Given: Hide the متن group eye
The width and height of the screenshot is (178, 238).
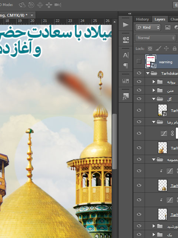Looking at the screenshot, I should pos(139,90).
